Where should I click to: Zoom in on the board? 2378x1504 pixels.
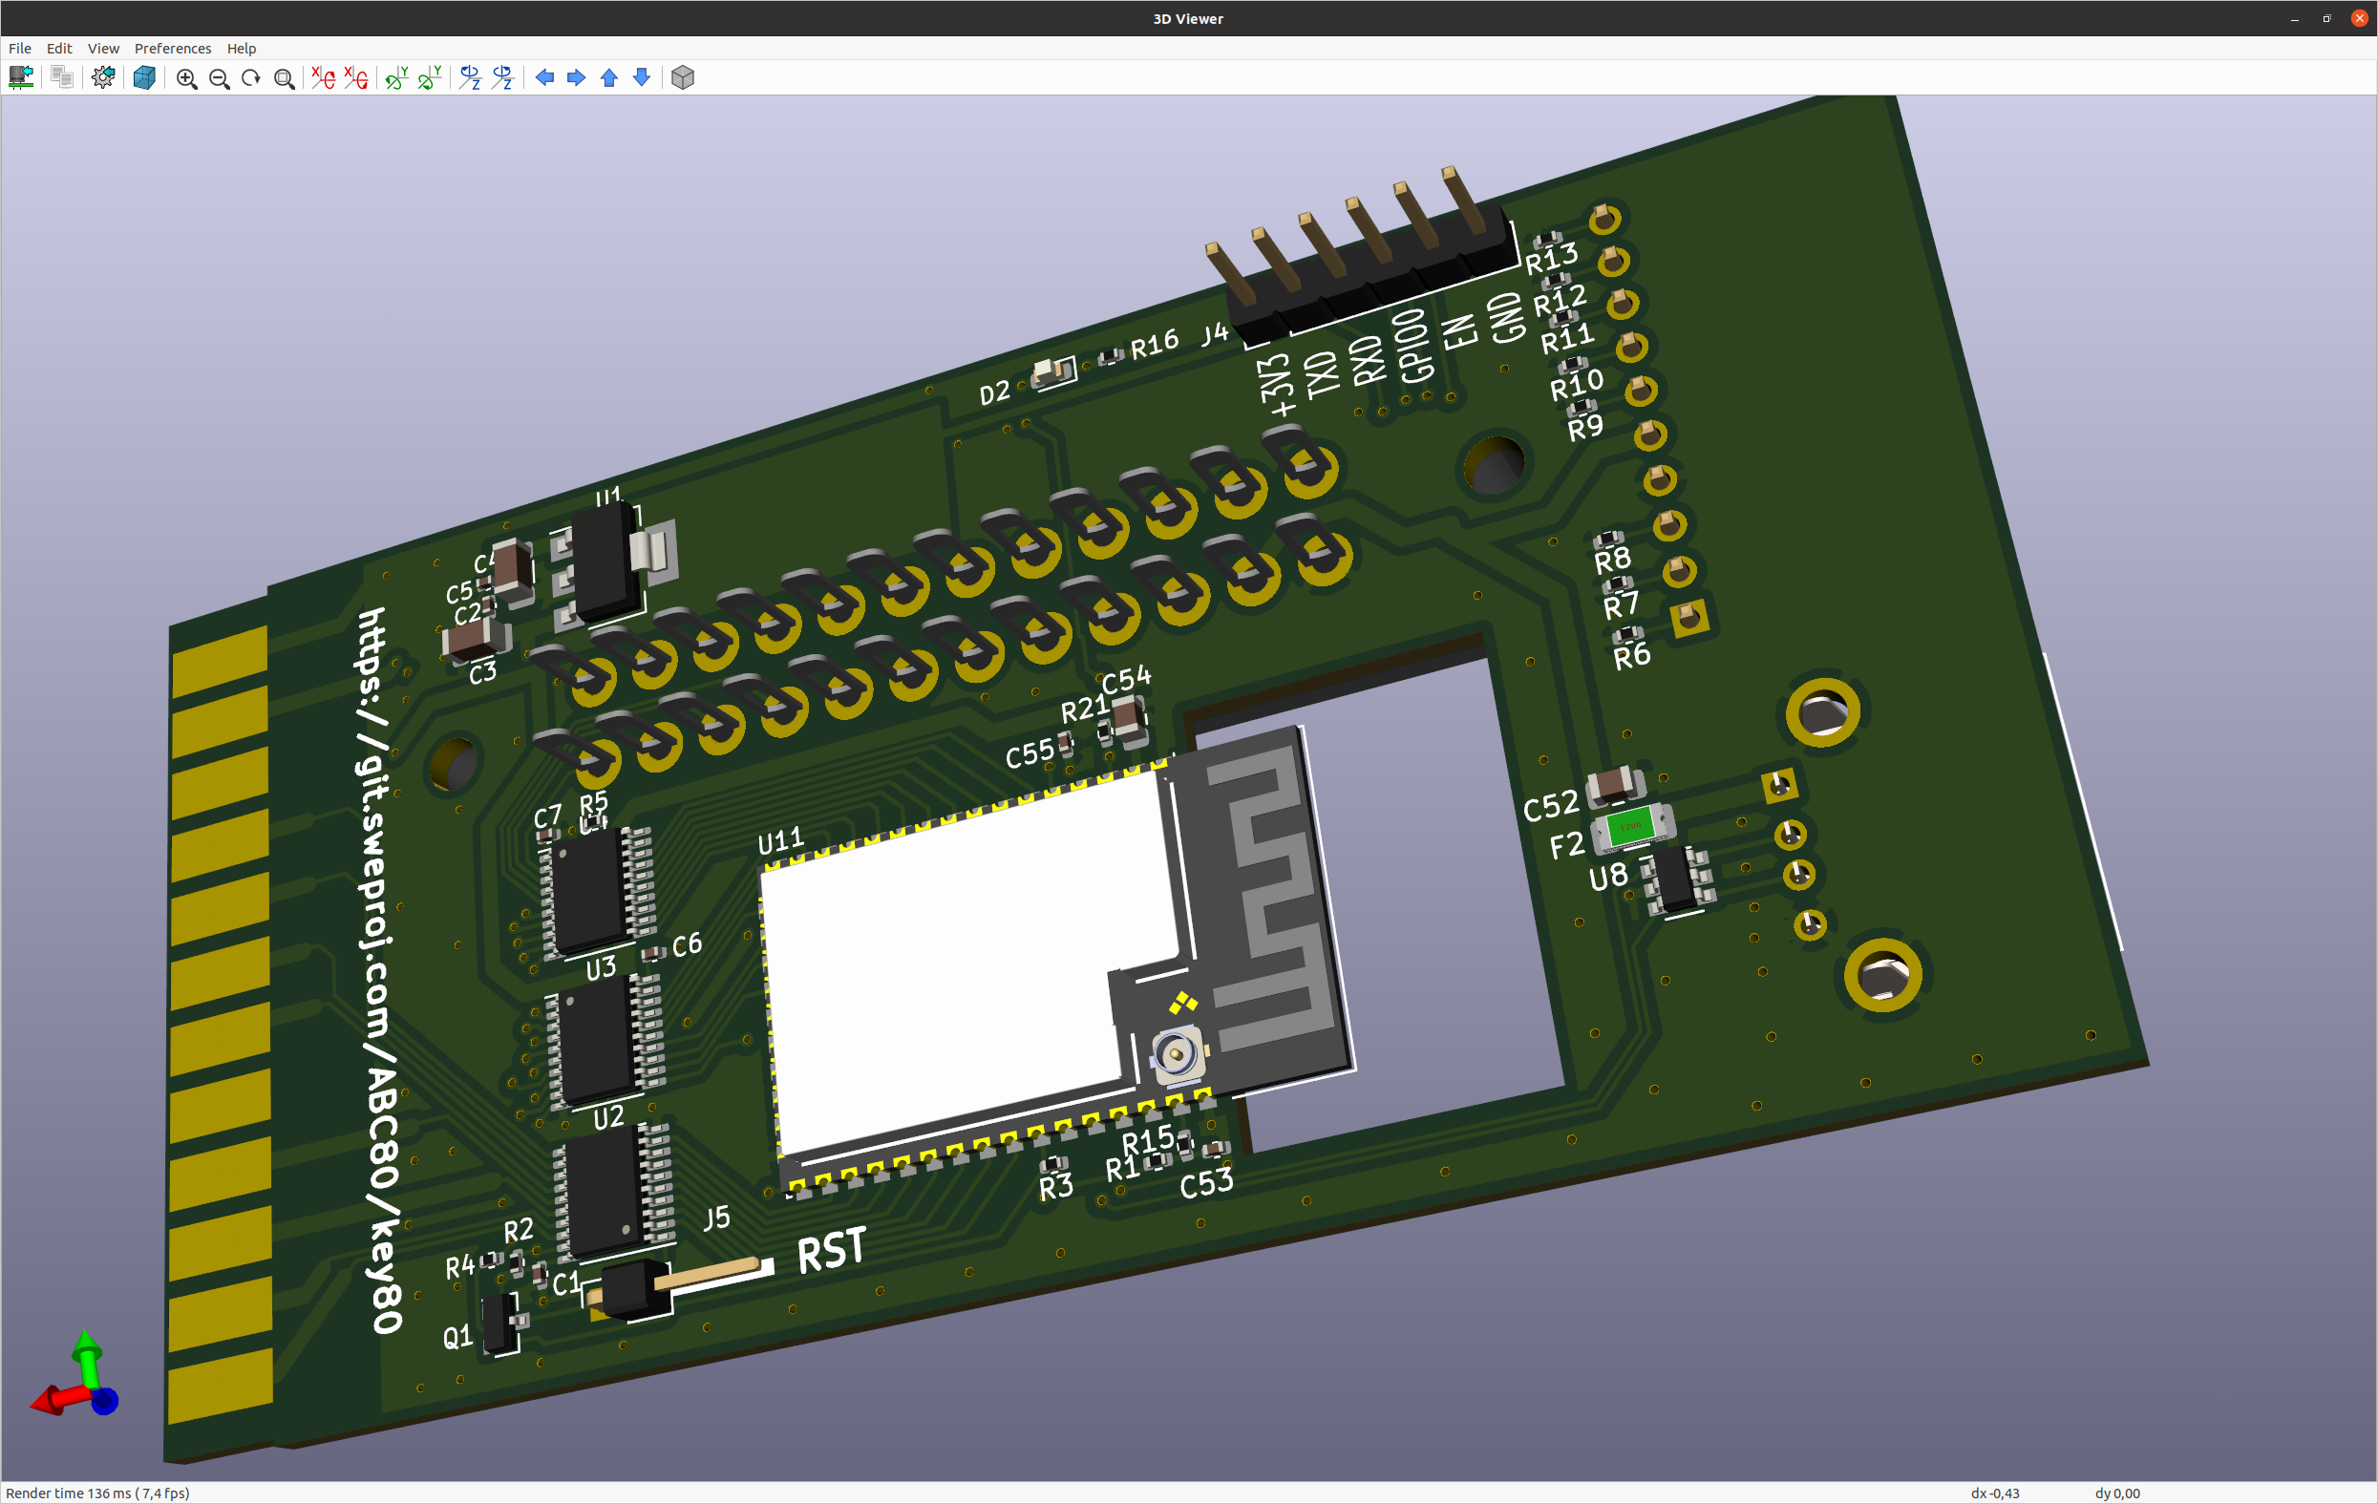click(x=186, y=78)
